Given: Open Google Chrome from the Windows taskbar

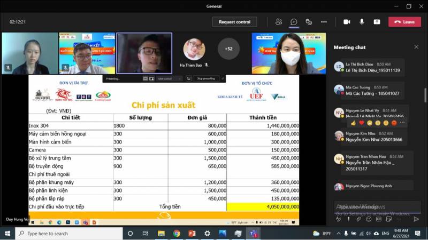Looking at the screenshot, I should tap(177, 234).
